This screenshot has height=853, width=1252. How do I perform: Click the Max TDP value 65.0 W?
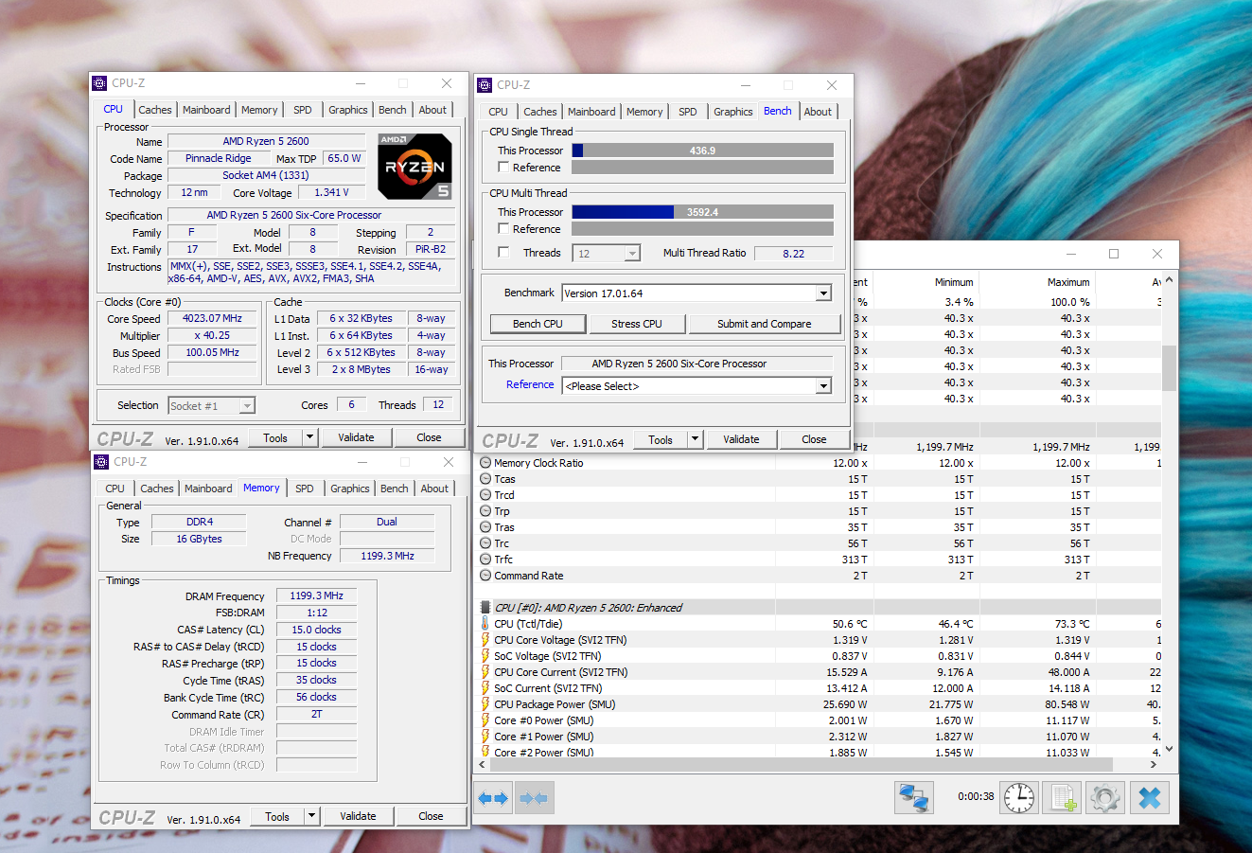point(344,158)
